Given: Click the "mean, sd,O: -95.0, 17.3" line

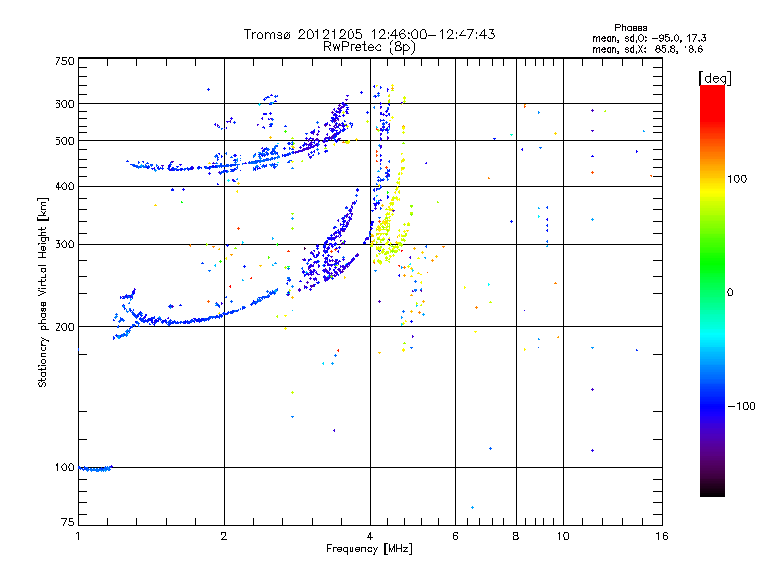Looking at the screenshot, I should point(649,38).
